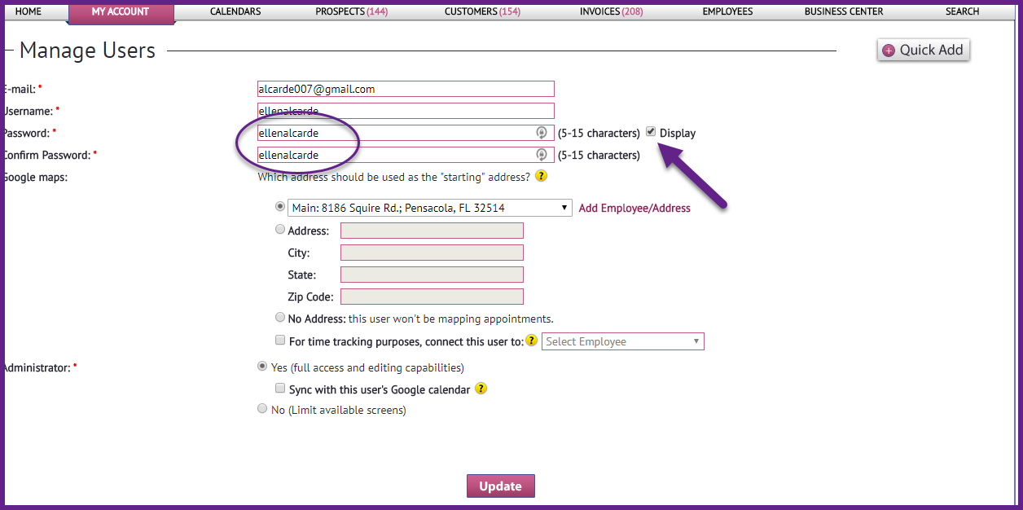The height and width of the screenshot is (510, 1023).
Task: Click the key icon inside Password field
Action: coord(541,133)
